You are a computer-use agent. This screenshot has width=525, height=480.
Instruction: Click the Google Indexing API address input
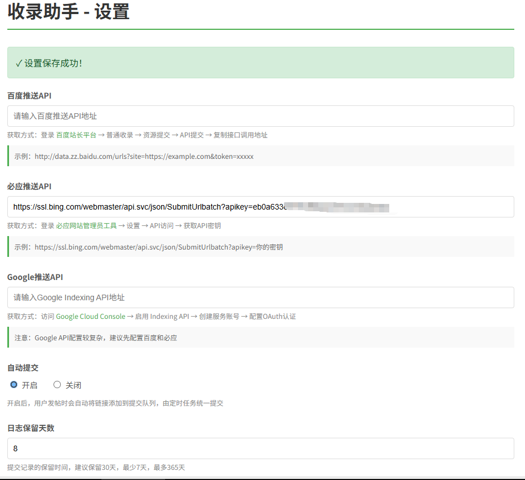tap(260, 297)
